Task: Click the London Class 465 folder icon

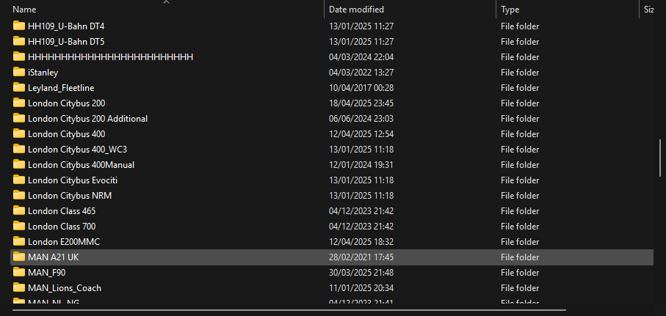Action: tap(18, 210)
